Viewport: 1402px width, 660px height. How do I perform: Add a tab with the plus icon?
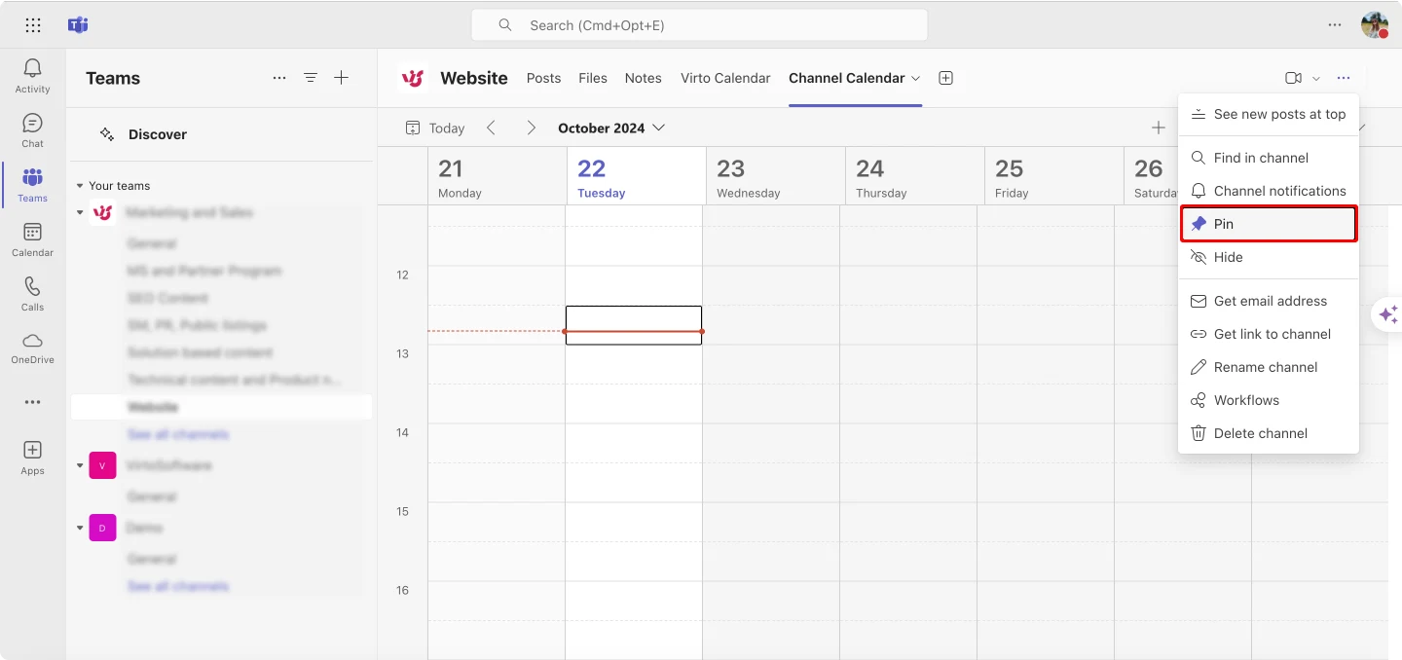945,78
